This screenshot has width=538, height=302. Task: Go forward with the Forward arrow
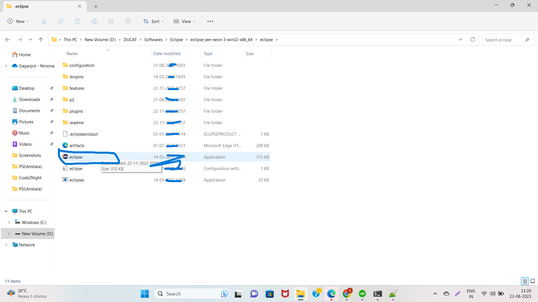tap(20, 40)
